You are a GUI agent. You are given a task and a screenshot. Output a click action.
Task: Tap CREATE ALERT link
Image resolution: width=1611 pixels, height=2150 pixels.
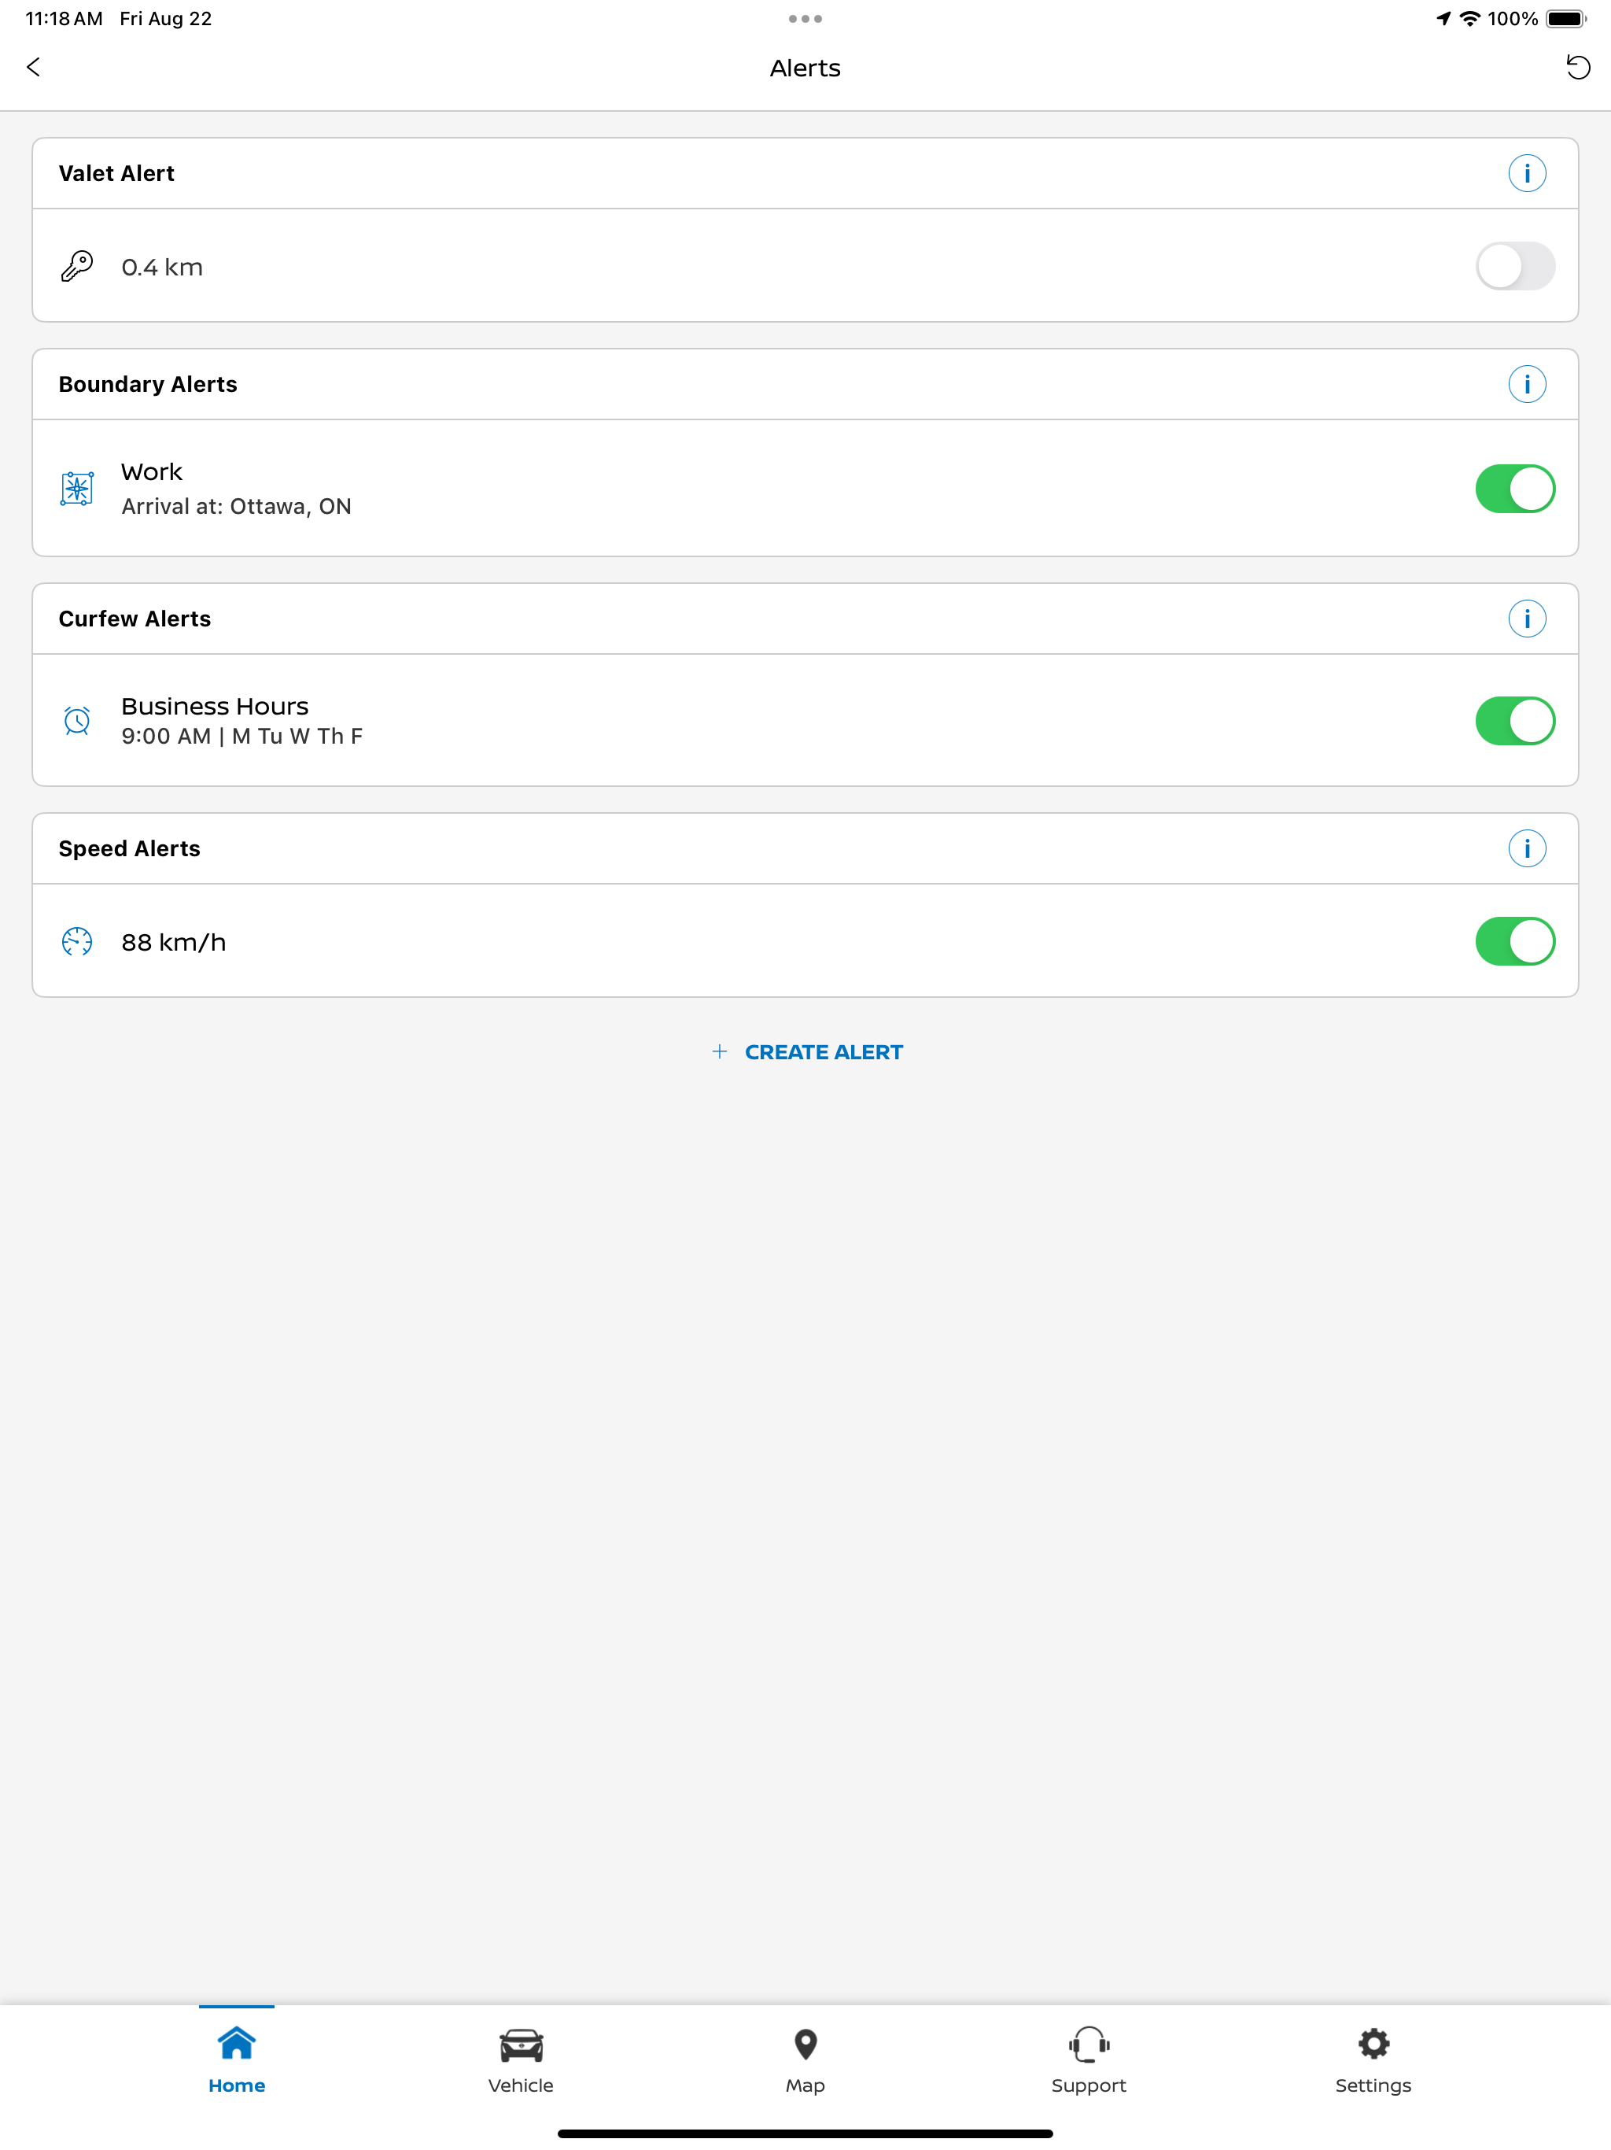[x=805, y=1051]
